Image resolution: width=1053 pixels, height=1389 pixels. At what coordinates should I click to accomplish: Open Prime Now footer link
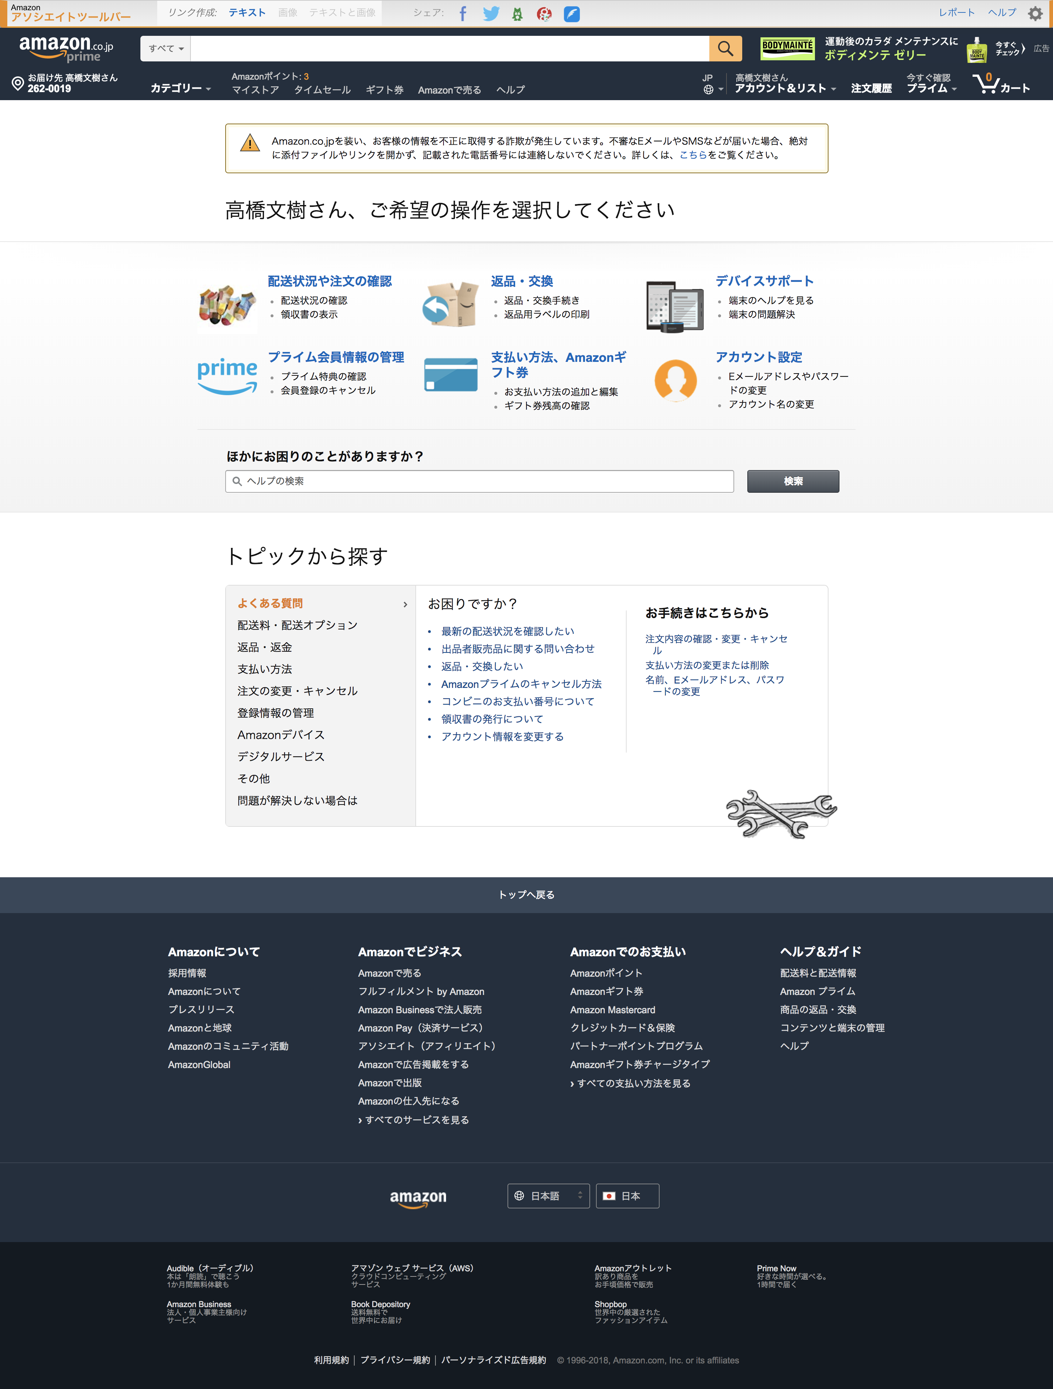tap(777, 1268)
